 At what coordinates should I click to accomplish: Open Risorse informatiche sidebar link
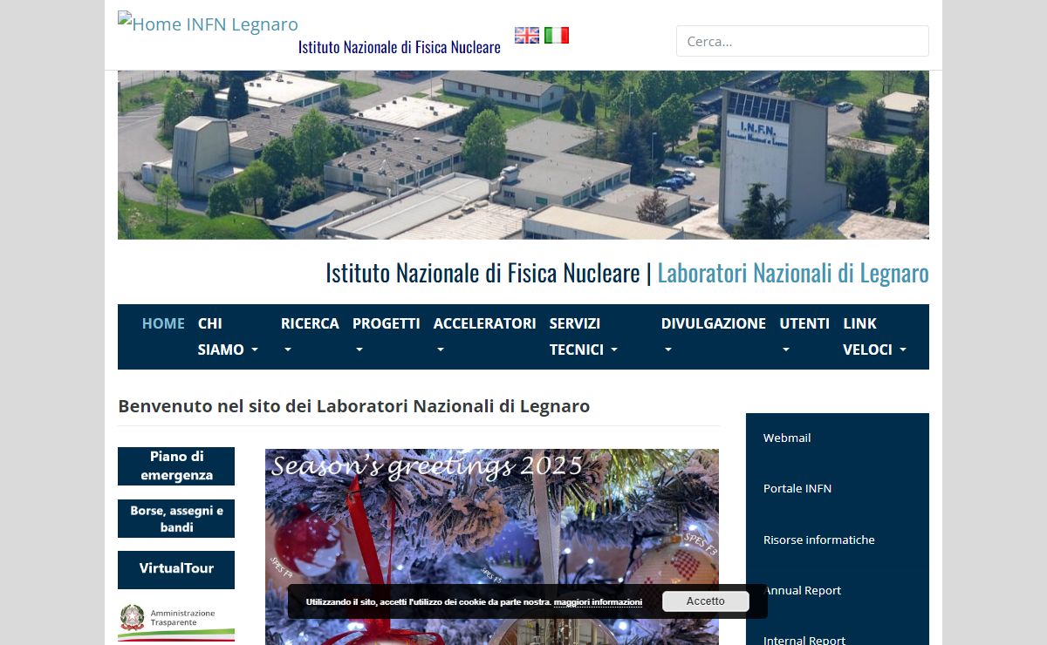point(819,540)
